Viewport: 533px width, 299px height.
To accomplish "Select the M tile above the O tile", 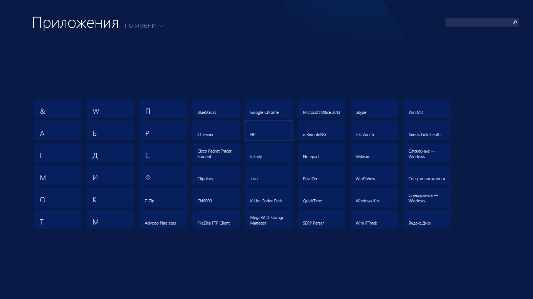I will tap(58, 175).
